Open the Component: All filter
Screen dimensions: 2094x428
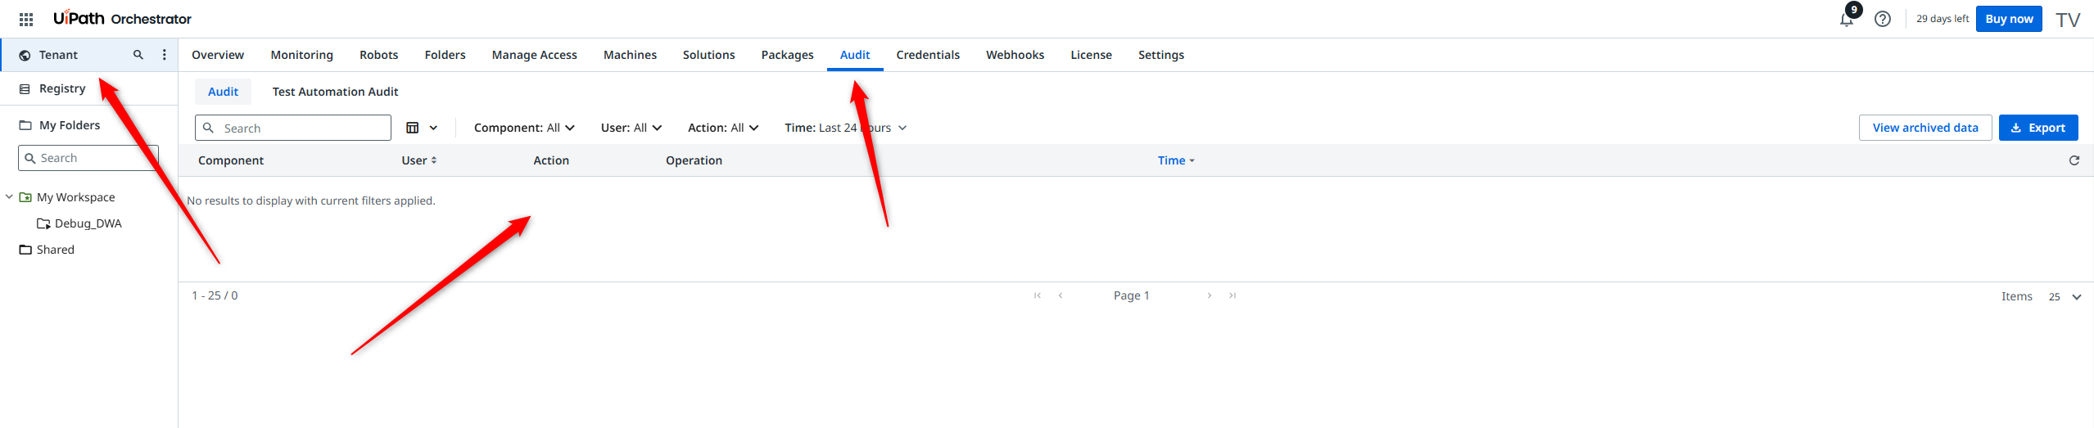click(x=524, y=128)
